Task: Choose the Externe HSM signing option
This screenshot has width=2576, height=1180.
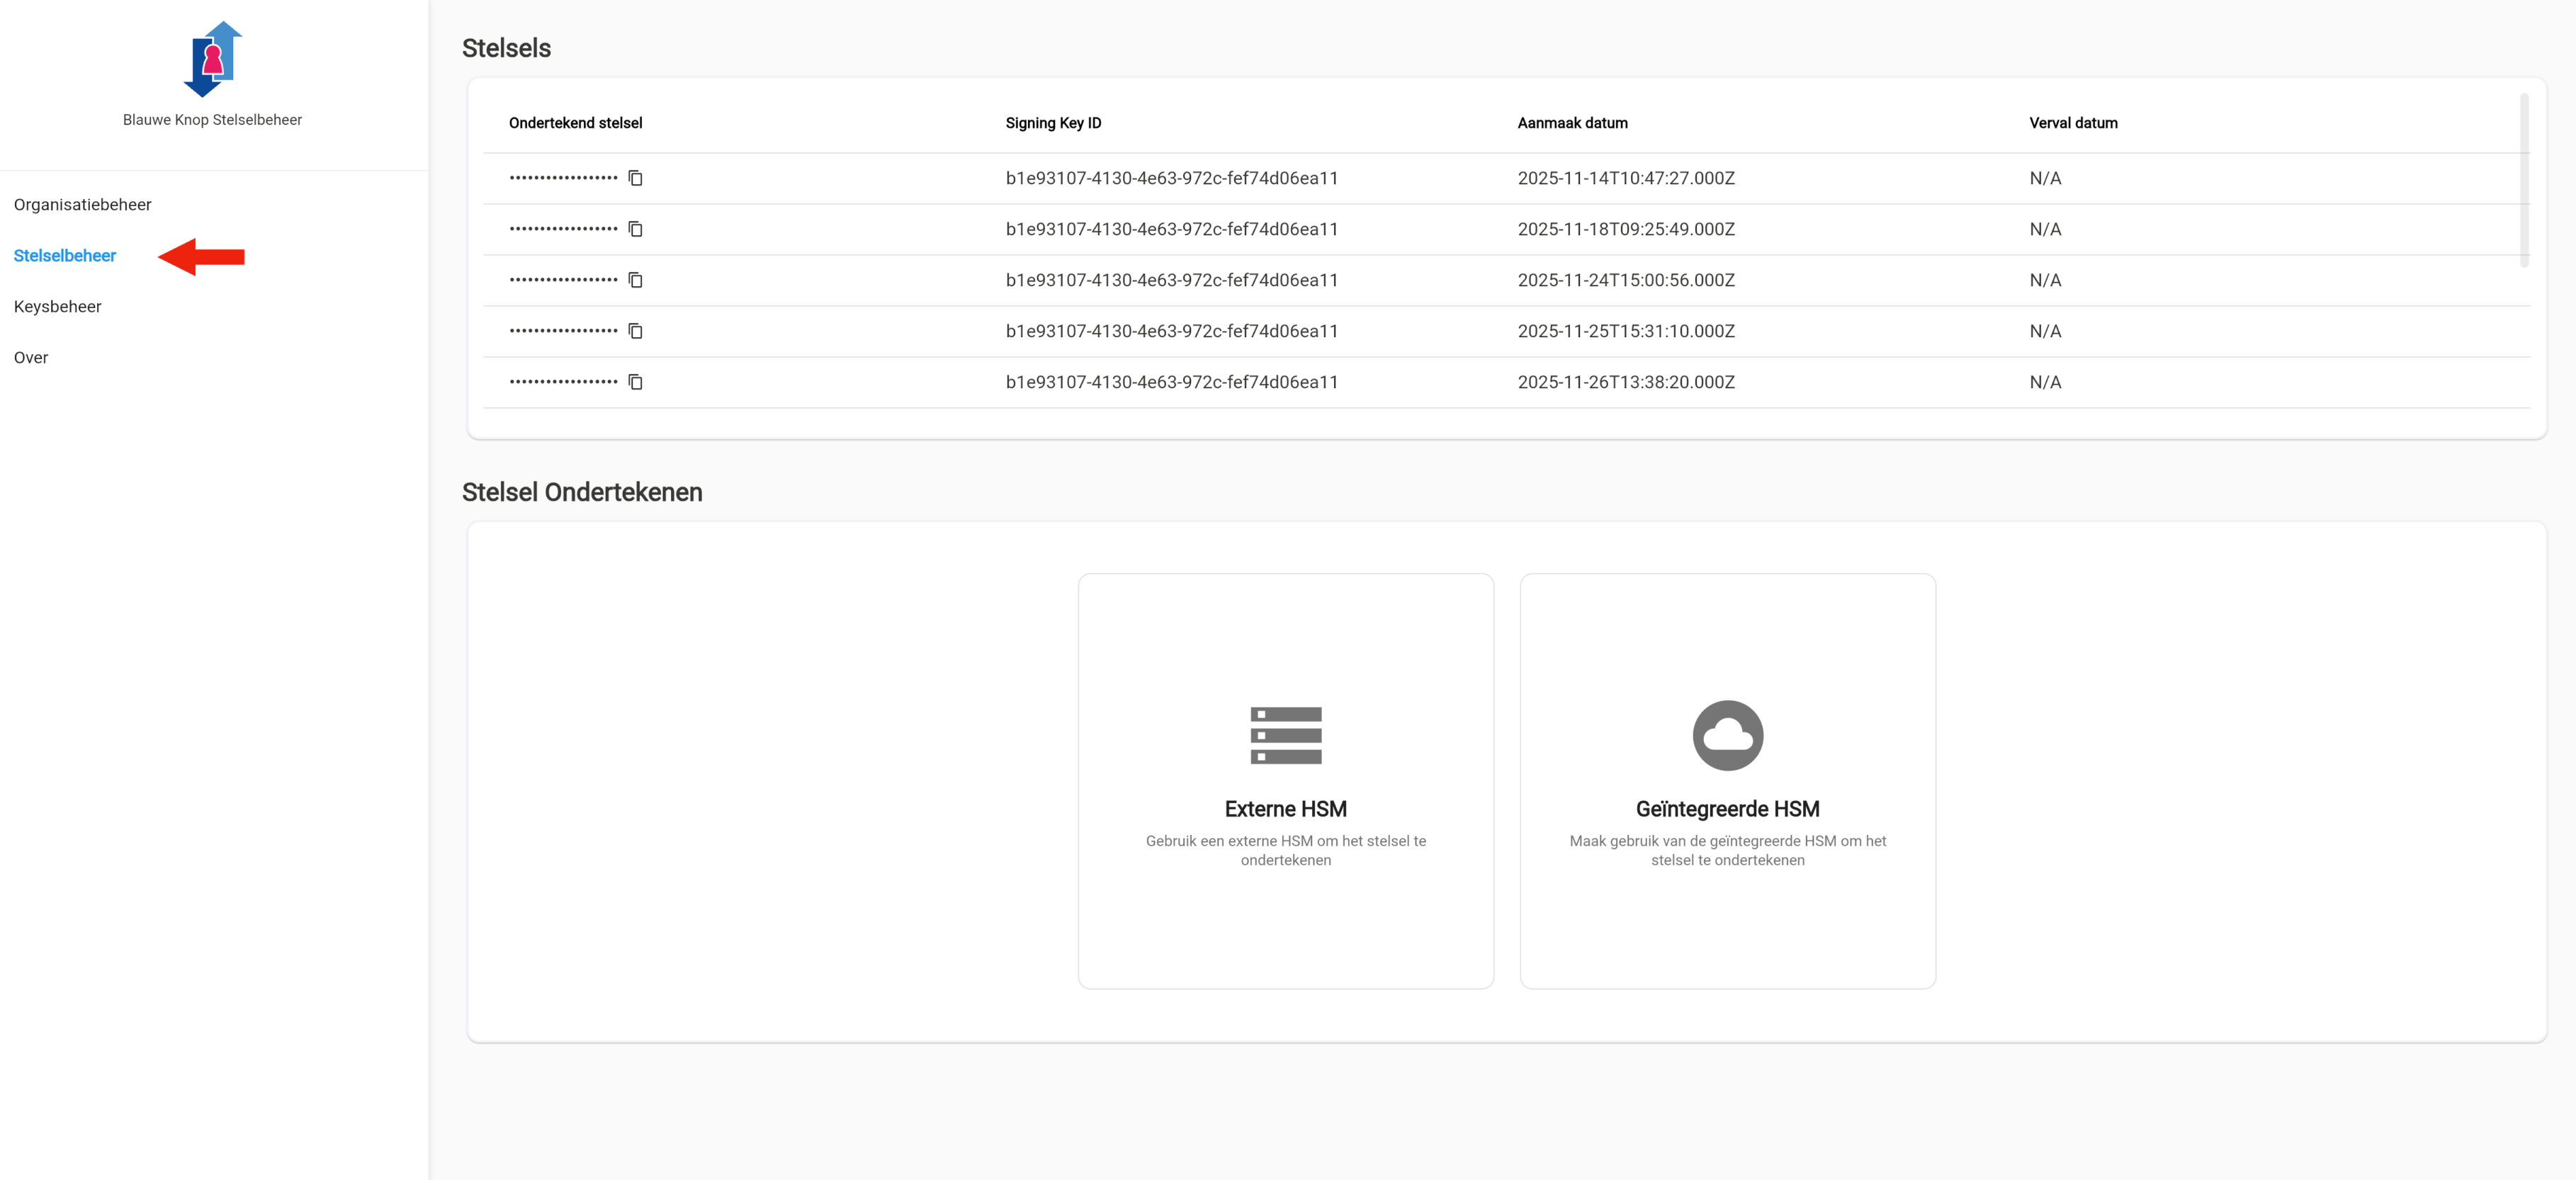Action: (x=1285, y=809)
